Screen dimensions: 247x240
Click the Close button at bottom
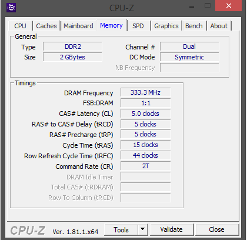point(216,229)
